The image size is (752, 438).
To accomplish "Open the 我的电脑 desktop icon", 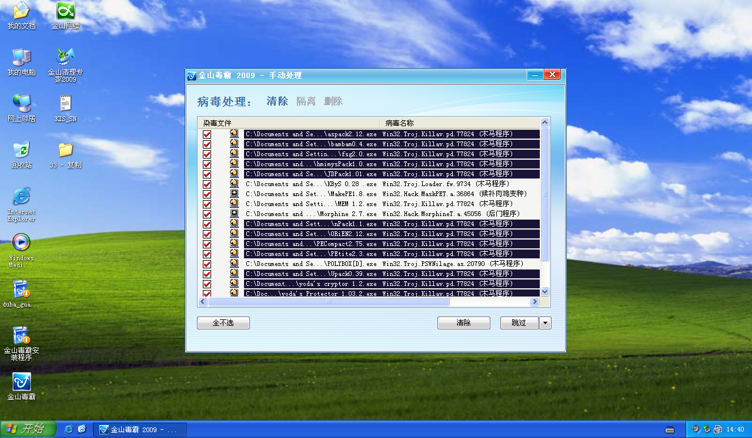I will 21,62.
